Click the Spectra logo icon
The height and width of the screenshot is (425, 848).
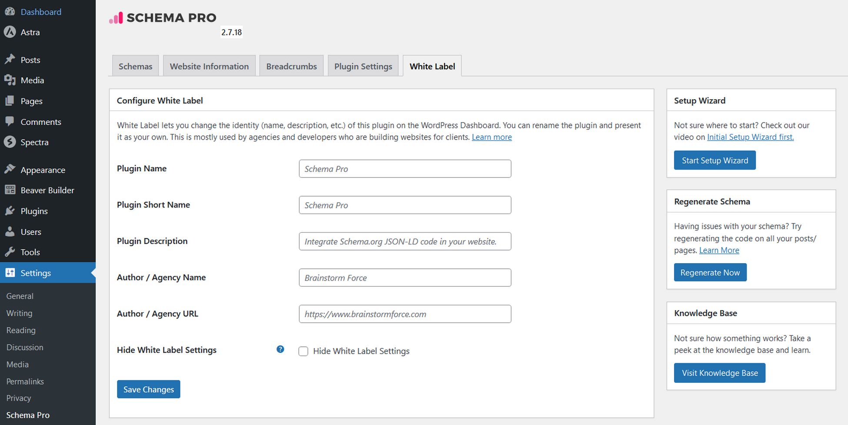10,142
